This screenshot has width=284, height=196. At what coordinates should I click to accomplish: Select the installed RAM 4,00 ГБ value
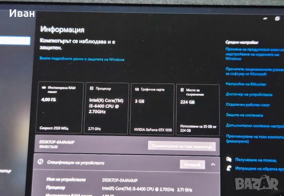click(48, 100)
